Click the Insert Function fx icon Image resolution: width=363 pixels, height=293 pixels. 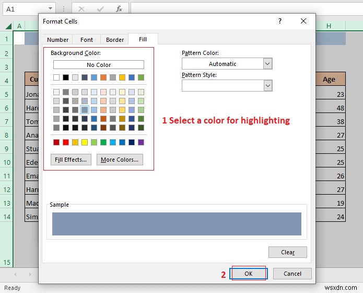click(x=119, y=9)
